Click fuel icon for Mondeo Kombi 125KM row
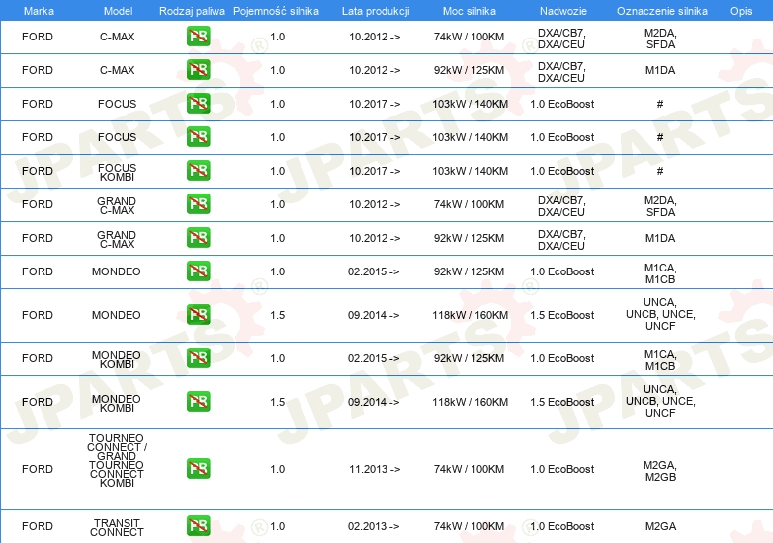This screenshot has width=773, height=543. click(199, 358)
